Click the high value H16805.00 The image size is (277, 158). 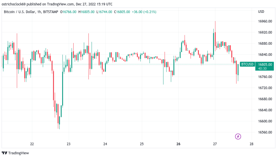point(87,12)
